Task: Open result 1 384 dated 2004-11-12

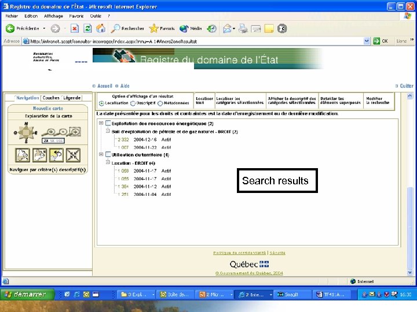Action: 123,187
